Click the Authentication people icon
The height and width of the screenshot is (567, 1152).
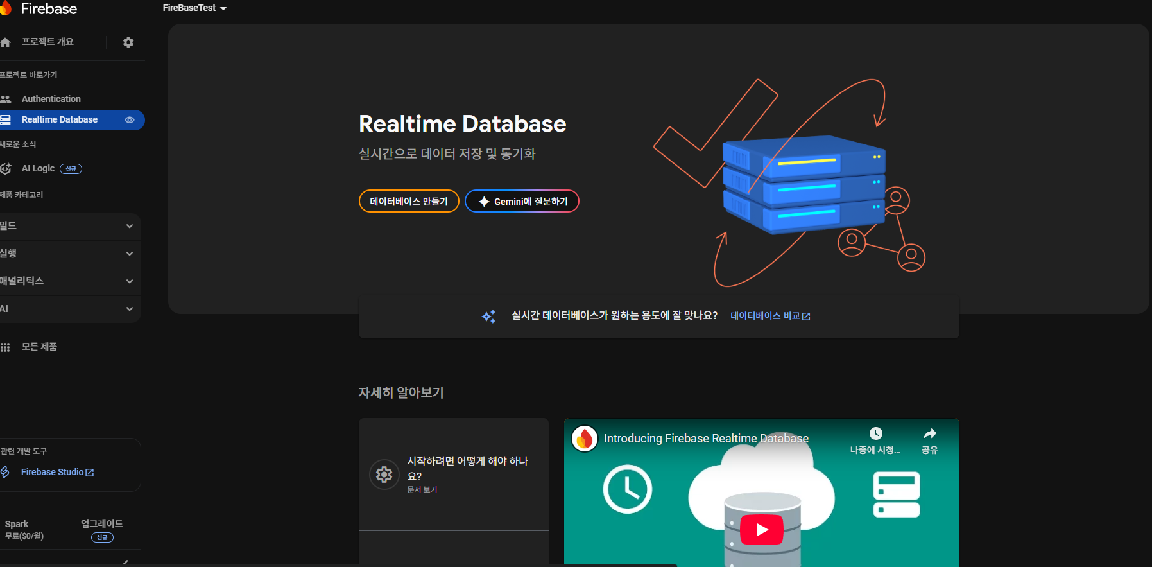[x=5, y=99]
